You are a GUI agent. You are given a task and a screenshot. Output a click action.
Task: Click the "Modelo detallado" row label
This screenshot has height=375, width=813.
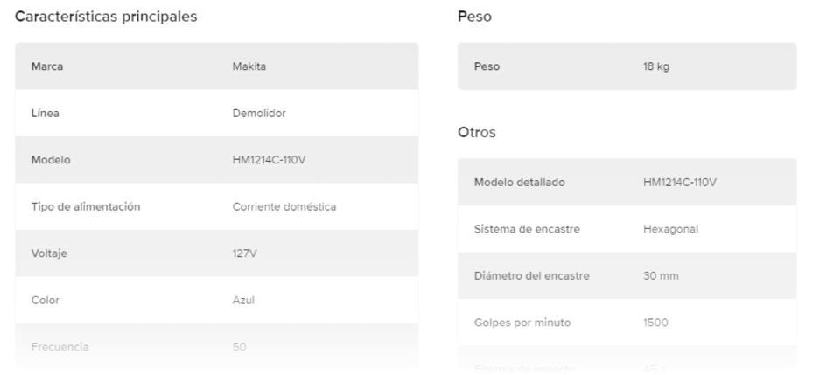point(519,183)
